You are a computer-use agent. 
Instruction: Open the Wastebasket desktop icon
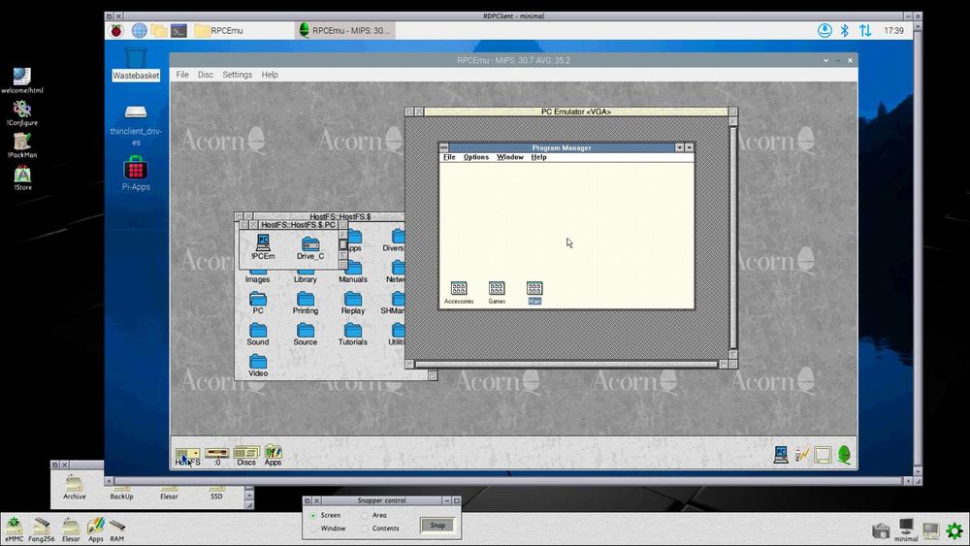coord(136,64)
